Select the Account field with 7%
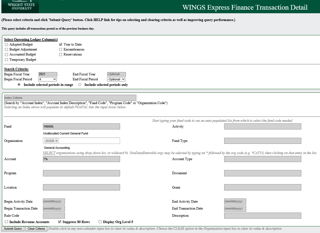 82,159
